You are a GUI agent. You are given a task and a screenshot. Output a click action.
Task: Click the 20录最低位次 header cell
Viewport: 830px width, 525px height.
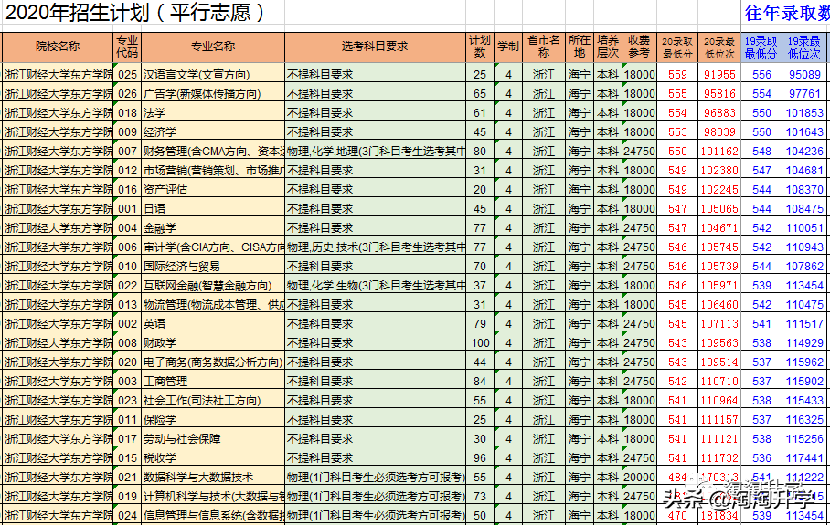pos(719,47)
